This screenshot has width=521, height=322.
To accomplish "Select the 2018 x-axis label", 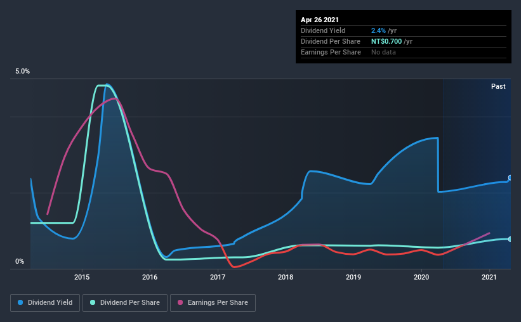I will (286, 277).
